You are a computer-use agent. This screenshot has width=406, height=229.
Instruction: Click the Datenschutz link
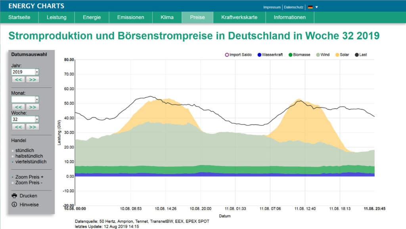(293, 7)
